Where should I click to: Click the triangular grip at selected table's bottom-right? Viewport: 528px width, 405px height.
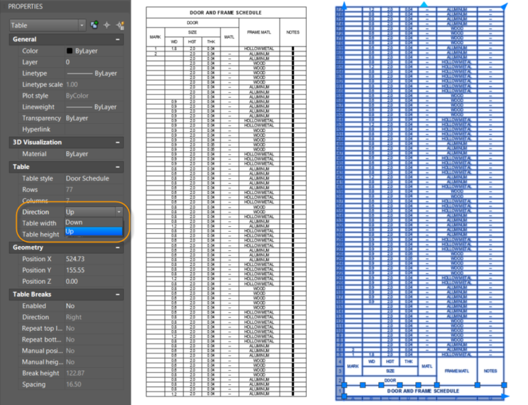tap(506, 397)
